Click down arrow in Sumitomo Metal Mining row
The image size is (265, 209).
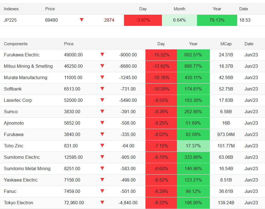[x=102, y=168]
